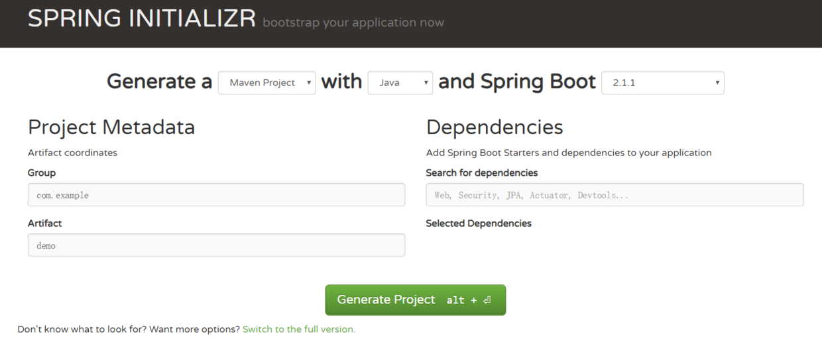The height and width of the screenshot is (359, 822).
Task: Click the Dependencies heading
Action: pyautogui.click(x=495, y=127)
